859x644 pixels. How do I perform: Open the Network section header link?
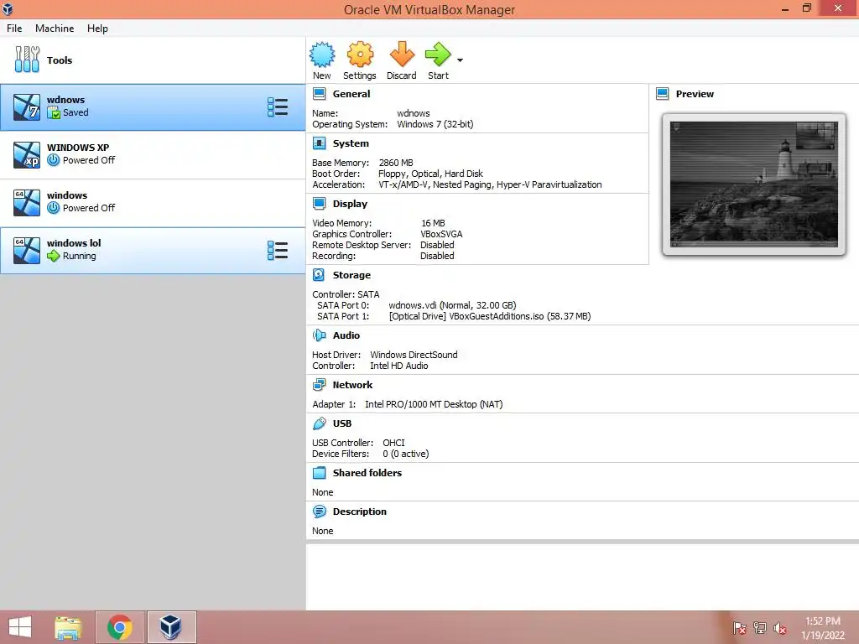pyautogui.click(x=352, y=385)
